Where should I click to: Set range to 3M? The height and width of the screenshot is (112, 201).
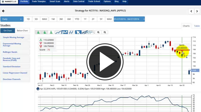click(x=61, y=19)
